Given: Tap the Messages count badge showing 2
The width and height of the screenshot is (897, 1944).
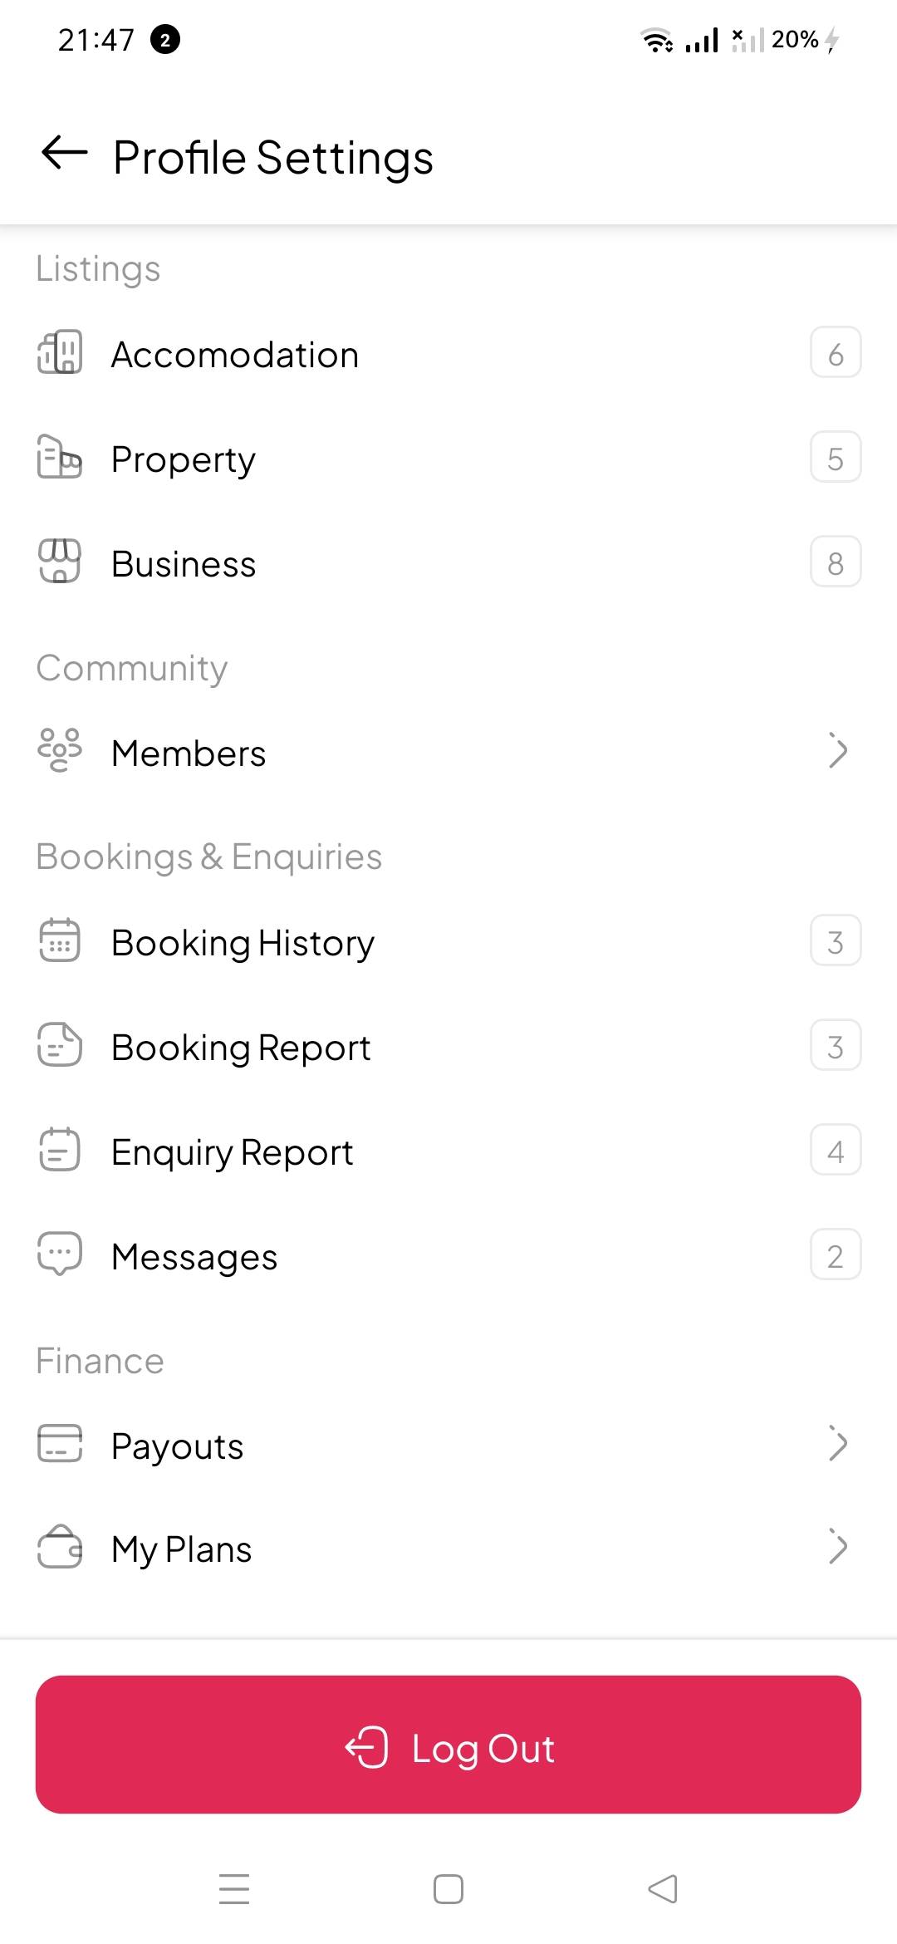Looking at the screenshot, I should pos(836,1254).
